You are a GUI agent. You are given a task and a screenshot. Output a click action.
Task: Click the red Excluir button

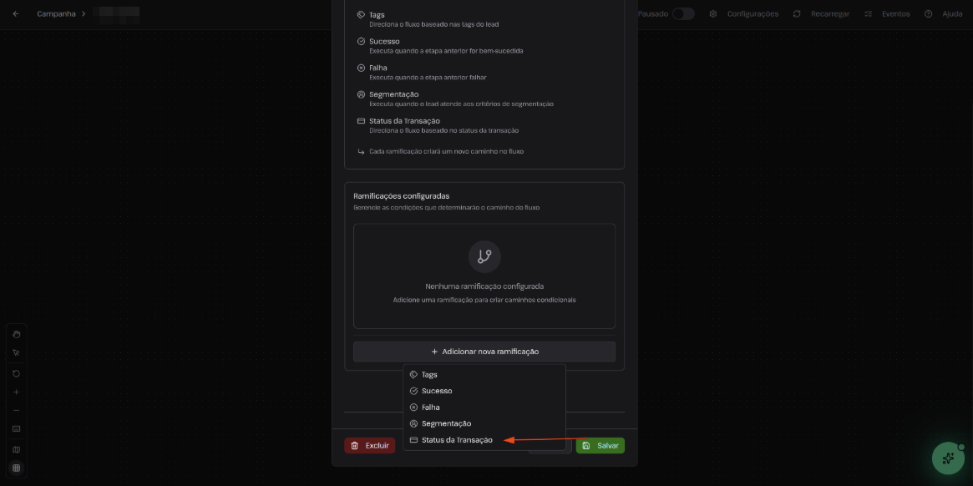click(370, 446)
